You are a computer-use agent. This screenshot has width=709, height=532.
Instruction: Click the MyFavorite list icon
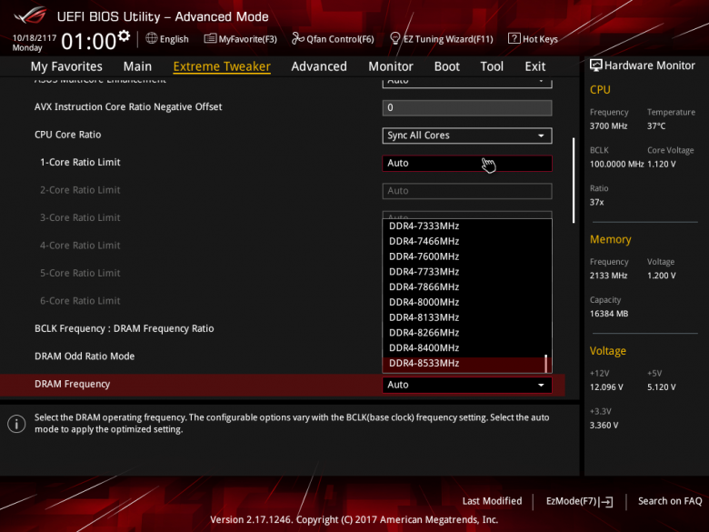click(210, 38)
